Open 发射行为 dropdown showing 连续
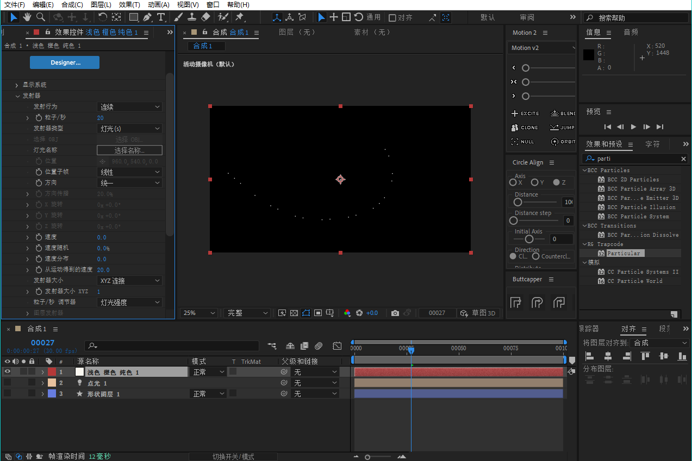Screen dimensions: 692x461 129,107
